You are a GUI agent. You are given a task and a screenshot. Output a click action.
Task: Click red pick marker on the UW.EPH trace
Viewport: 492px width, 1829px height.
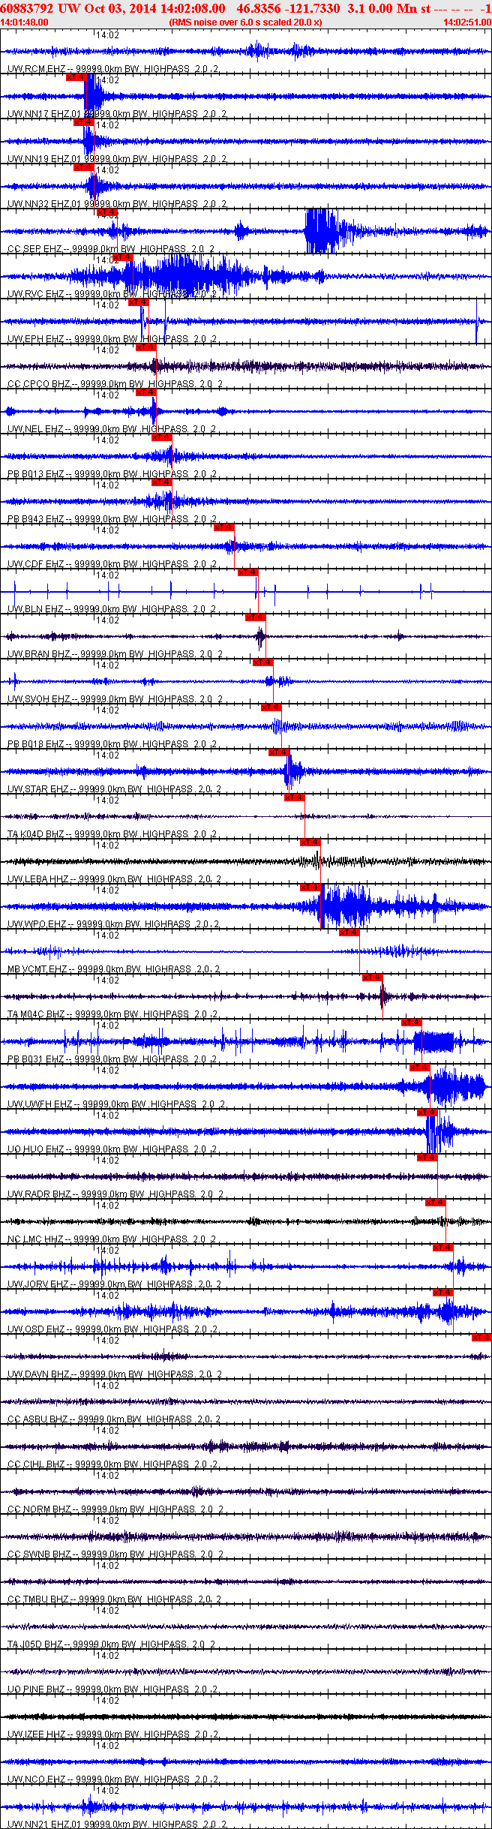[138, 302]
